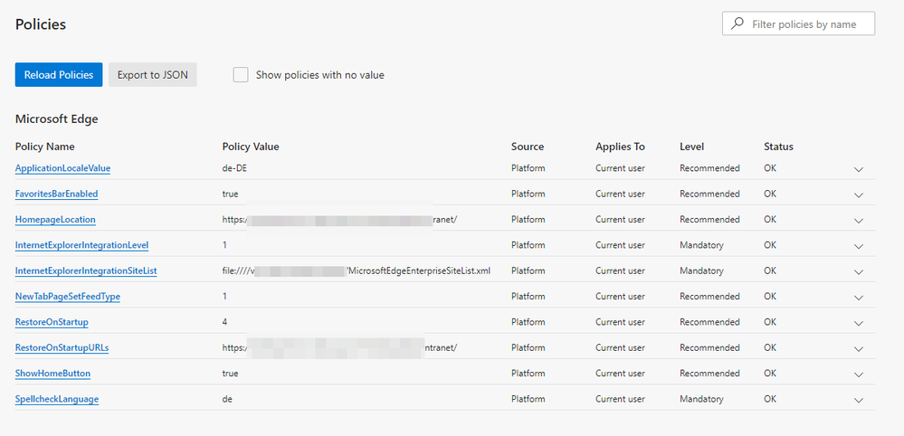Open the RestoreOnStartupURLs policy link
Screen dimensions: 904x436
(62, 348)
